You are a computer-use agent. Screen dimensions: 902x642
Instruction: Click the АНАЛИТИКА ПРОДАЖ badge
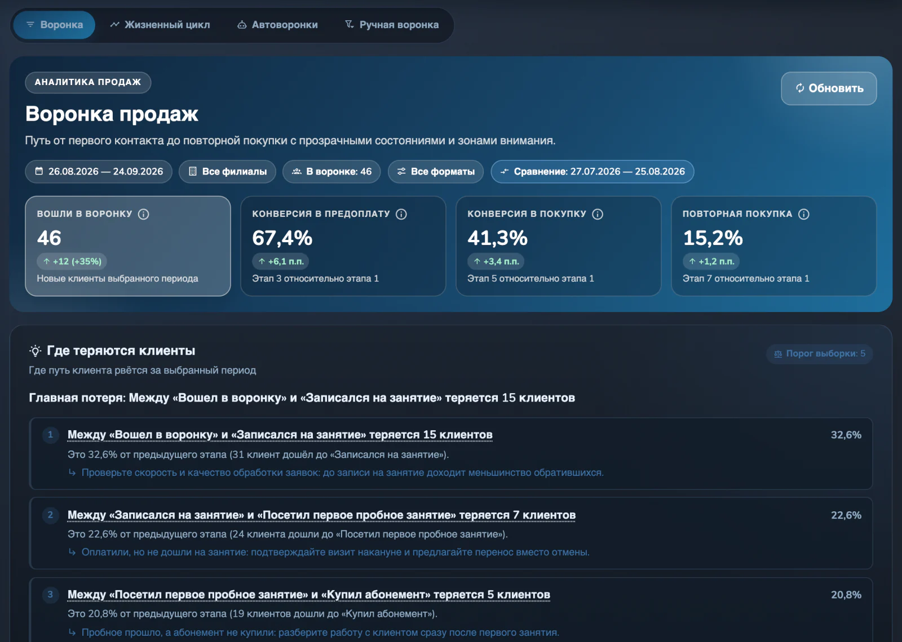point(88,82)
